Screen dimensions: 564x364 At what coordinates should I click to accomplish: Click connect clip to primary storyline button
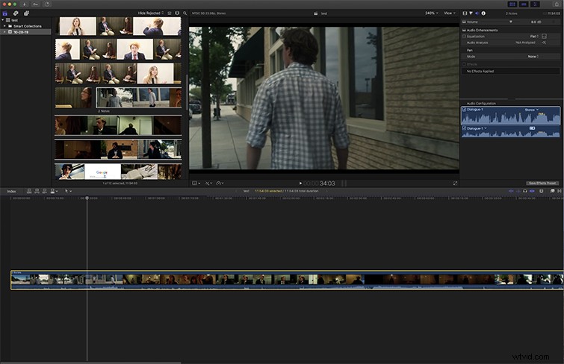tap(29, 191)
